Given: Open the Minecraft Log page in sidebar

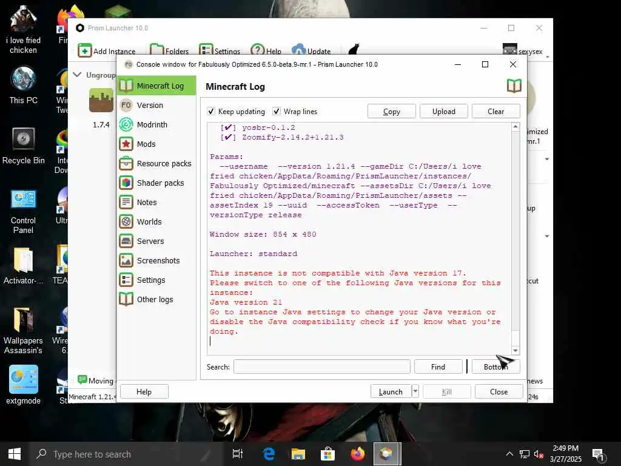Looking at the screenshot, I should tap(156, 86).
